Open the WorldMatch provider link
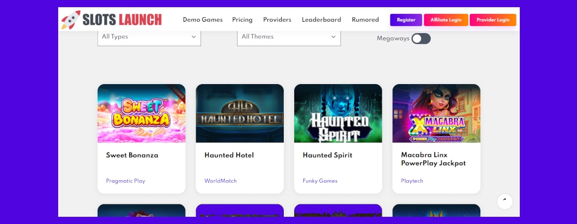577x224 pixels. (x=221, y=181)
